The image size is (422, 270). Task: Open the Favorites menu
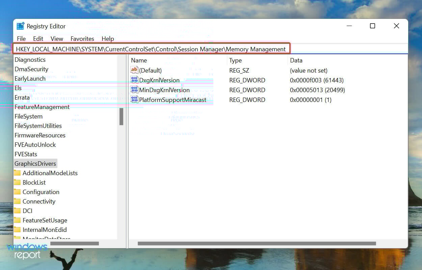(82, 38)
